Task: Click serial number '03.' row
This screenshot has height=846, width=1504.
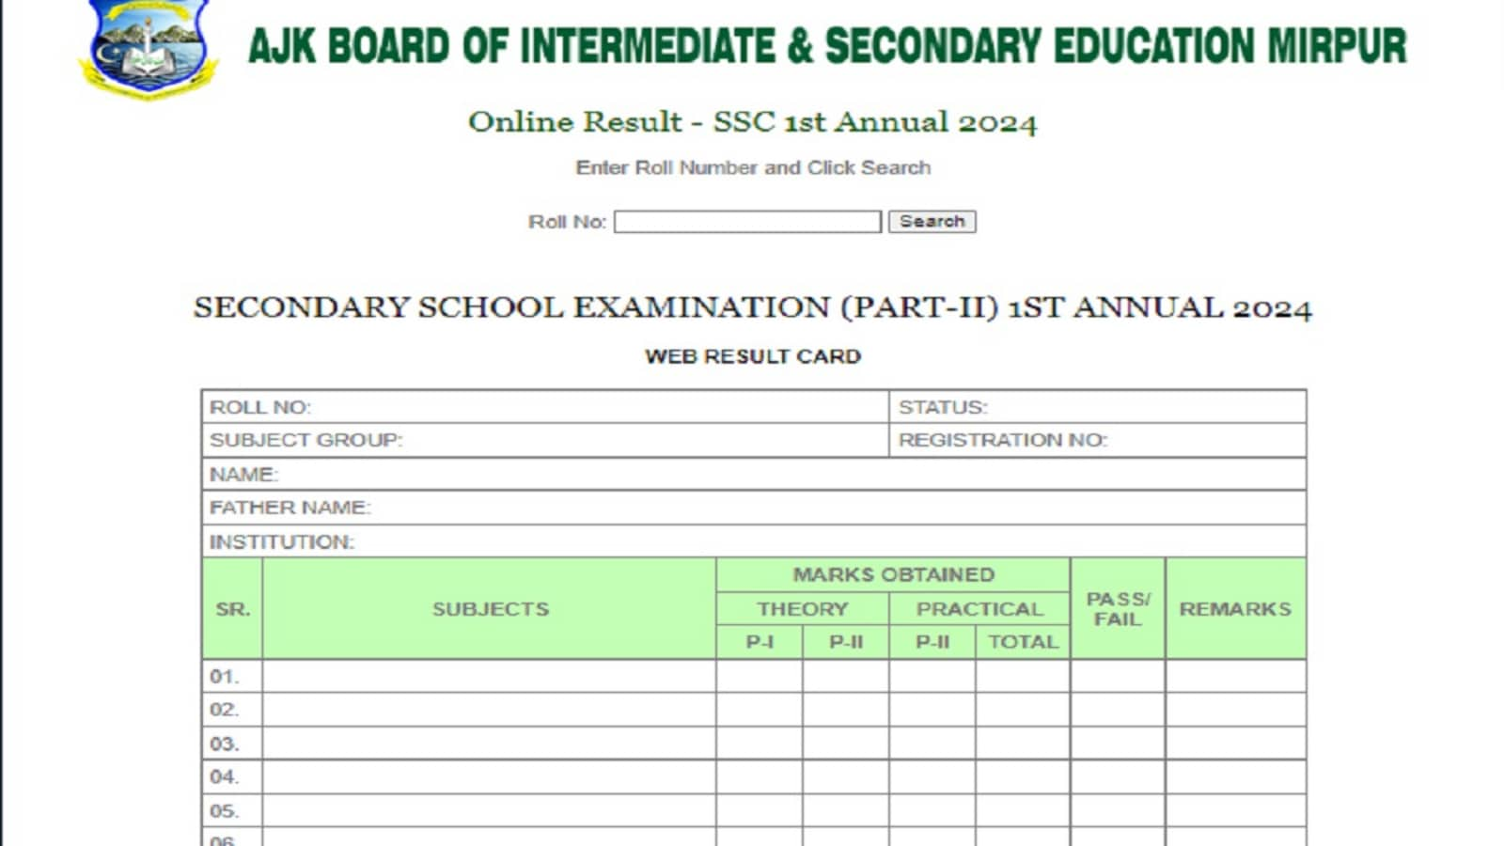Action: [754, 744]
